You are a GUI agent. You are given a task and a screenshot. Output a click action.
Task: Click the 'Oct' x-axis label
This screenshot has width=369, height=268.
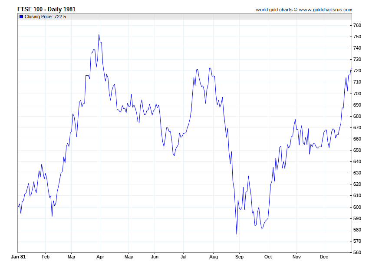[x=268, y=257]
